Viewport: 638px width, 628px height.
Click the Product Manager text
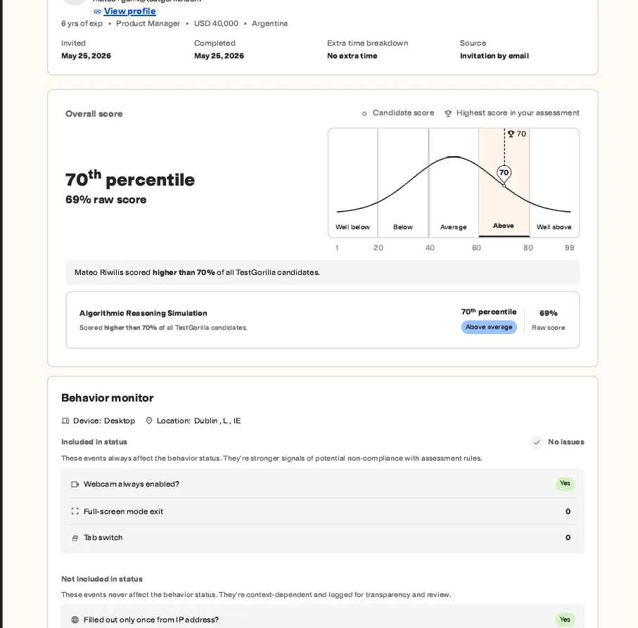pyautogui.click(x=148, y=24)
